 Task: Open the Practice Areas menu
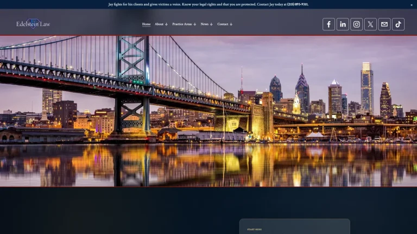pyautogui.click(x=182, y=24)
